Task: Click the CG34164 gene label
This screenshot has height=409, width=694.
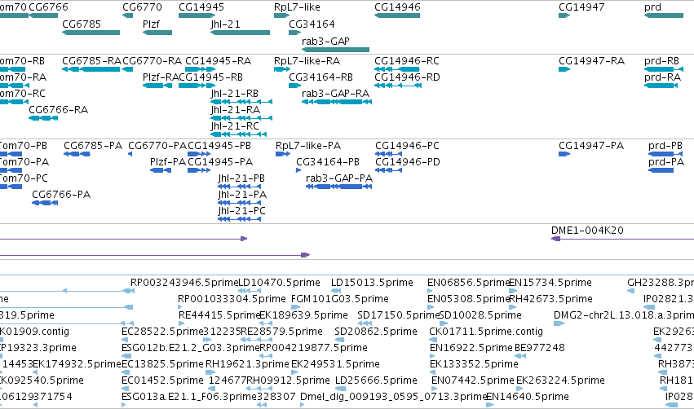Action: (312, 24)
